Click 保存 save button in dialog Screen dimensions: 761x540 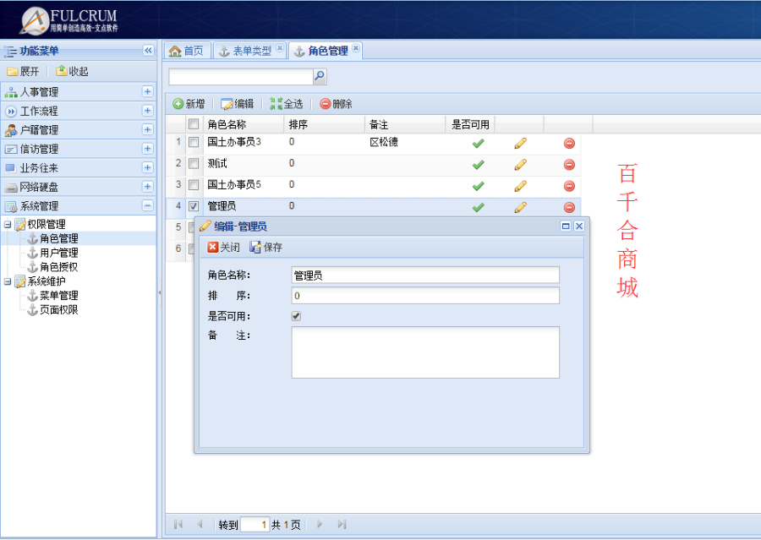click(266, 248)
